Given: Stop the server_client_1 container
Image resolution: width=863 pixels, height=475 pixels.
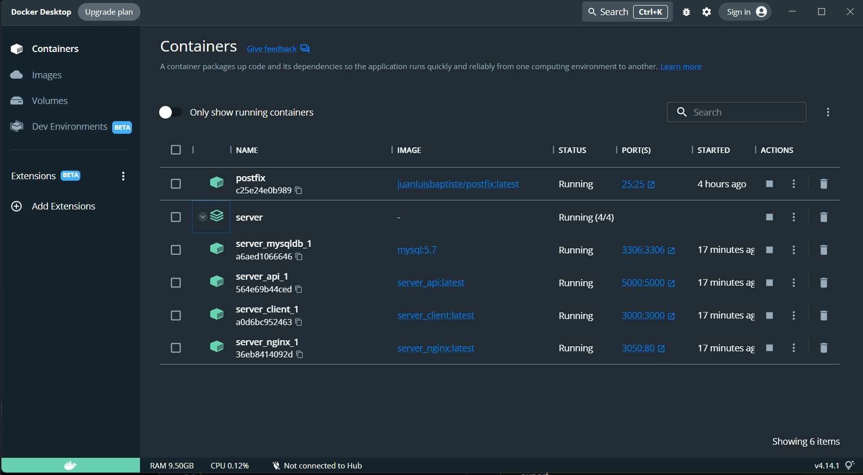Looking at the screenshot, I should (770, 315).
